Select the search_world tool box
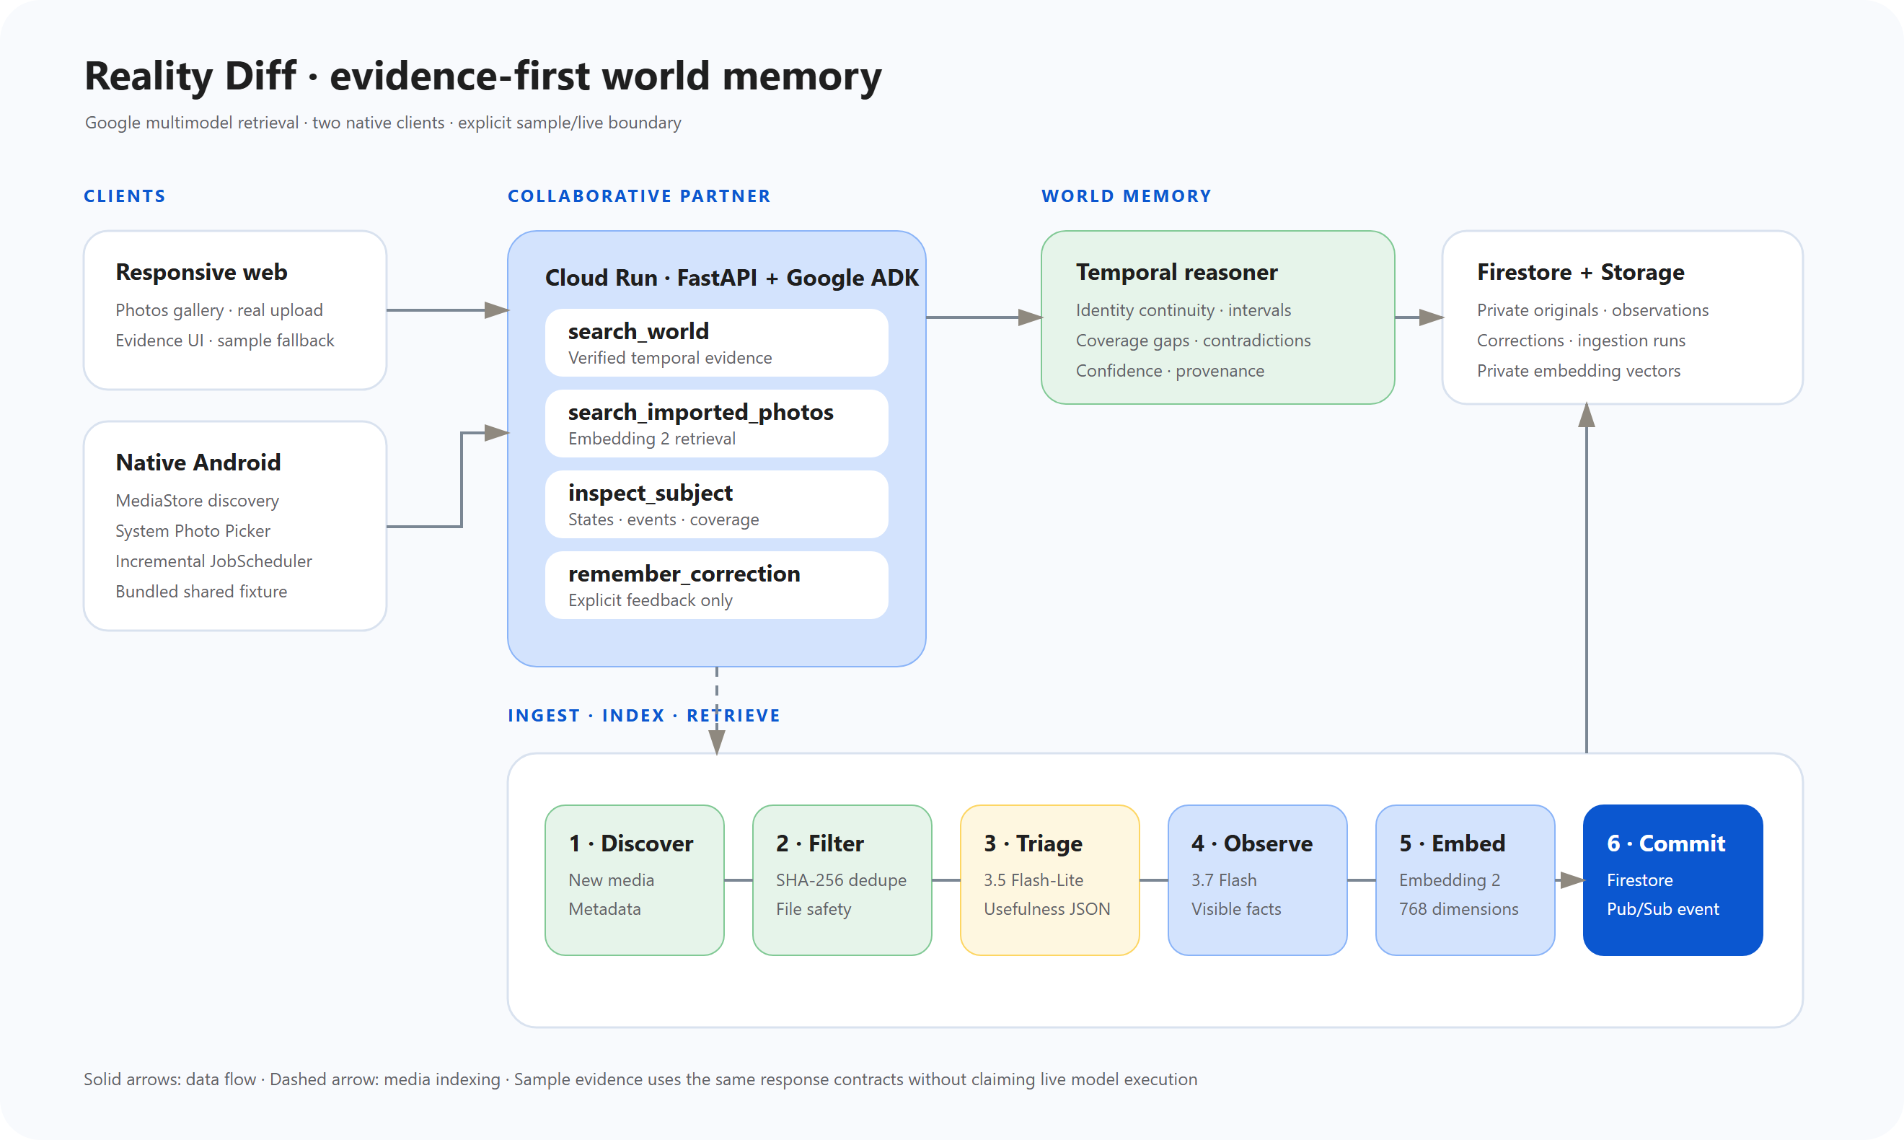Viewport: 1904px width, 1140px height. 716,343
